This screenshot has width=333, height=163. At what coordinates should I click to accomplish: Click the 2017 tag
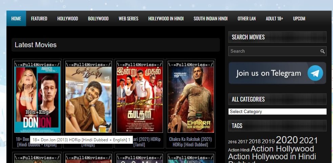(x=243, y=142)
